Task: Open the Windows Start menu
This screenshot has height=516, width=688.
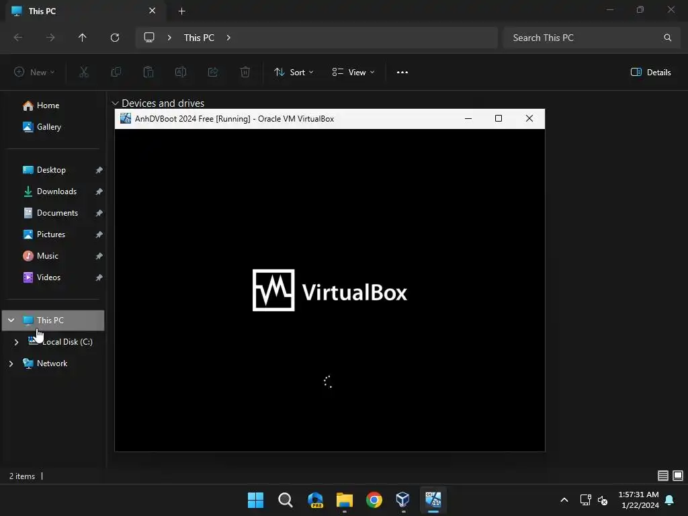Action: pyautogui.click(x=256, y=500)
